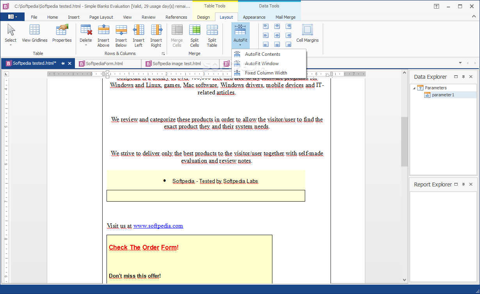Close the Report Explorer panel

471,184
